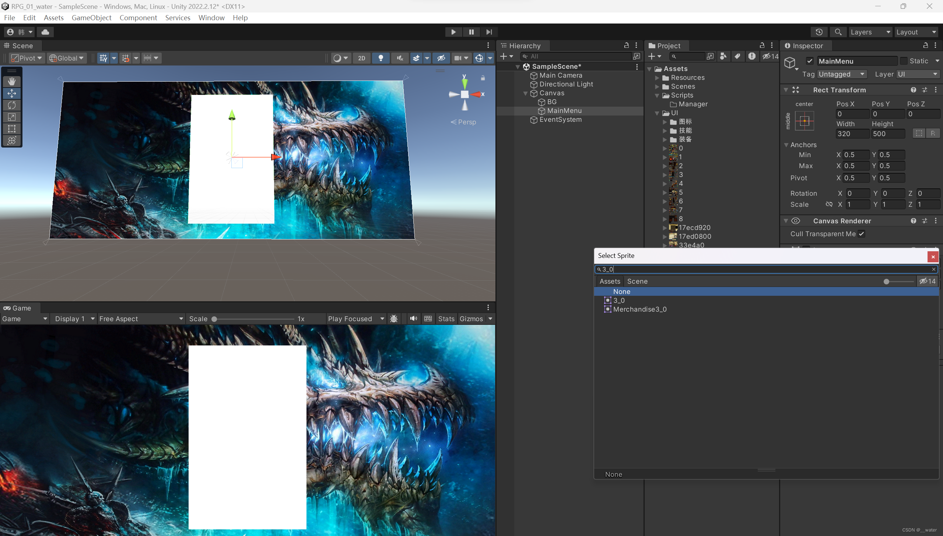
Task: Select the Hand view tool
Action: [12, 81]
